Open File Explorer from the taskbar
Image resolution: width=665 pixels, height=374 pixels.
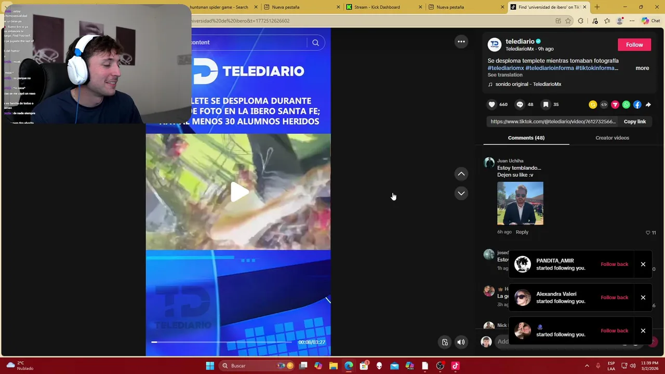(x=334, y=366)
